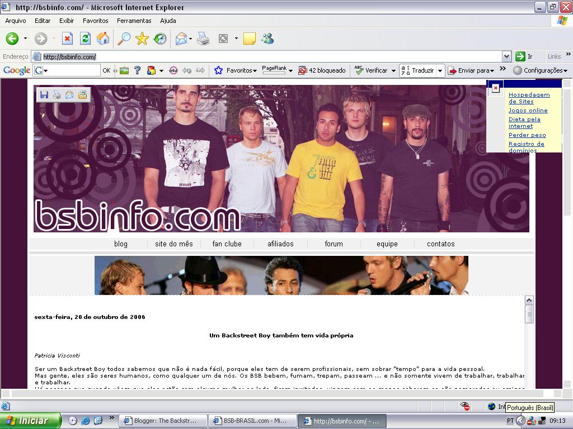Open Favorites star icon in toolbar

(142, 39)
